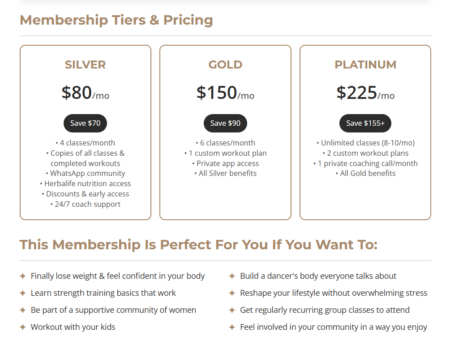
Task: Click the sparkle icon beside "supportive community of women"
Action: pos(23,310)
